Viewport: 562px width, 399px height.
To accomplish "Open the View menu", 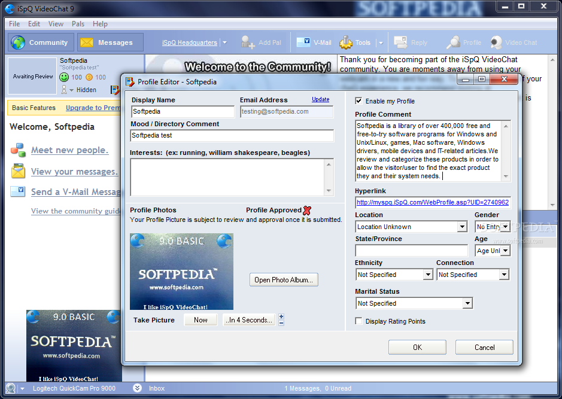I will [x=56, y=24].
